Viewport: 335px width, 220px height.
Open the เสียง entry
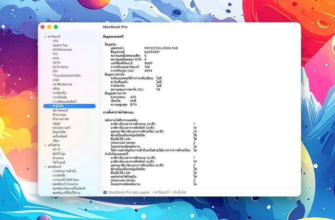(x=55, y=141)
